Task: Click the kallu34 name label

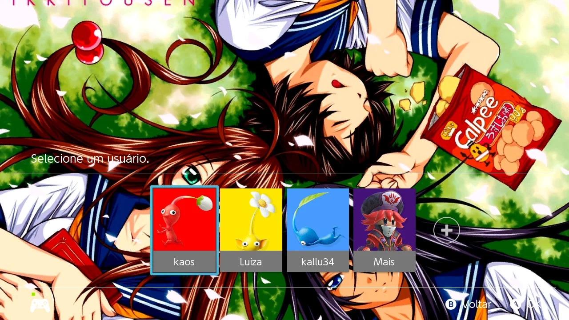Action: [x=317, y=262]
